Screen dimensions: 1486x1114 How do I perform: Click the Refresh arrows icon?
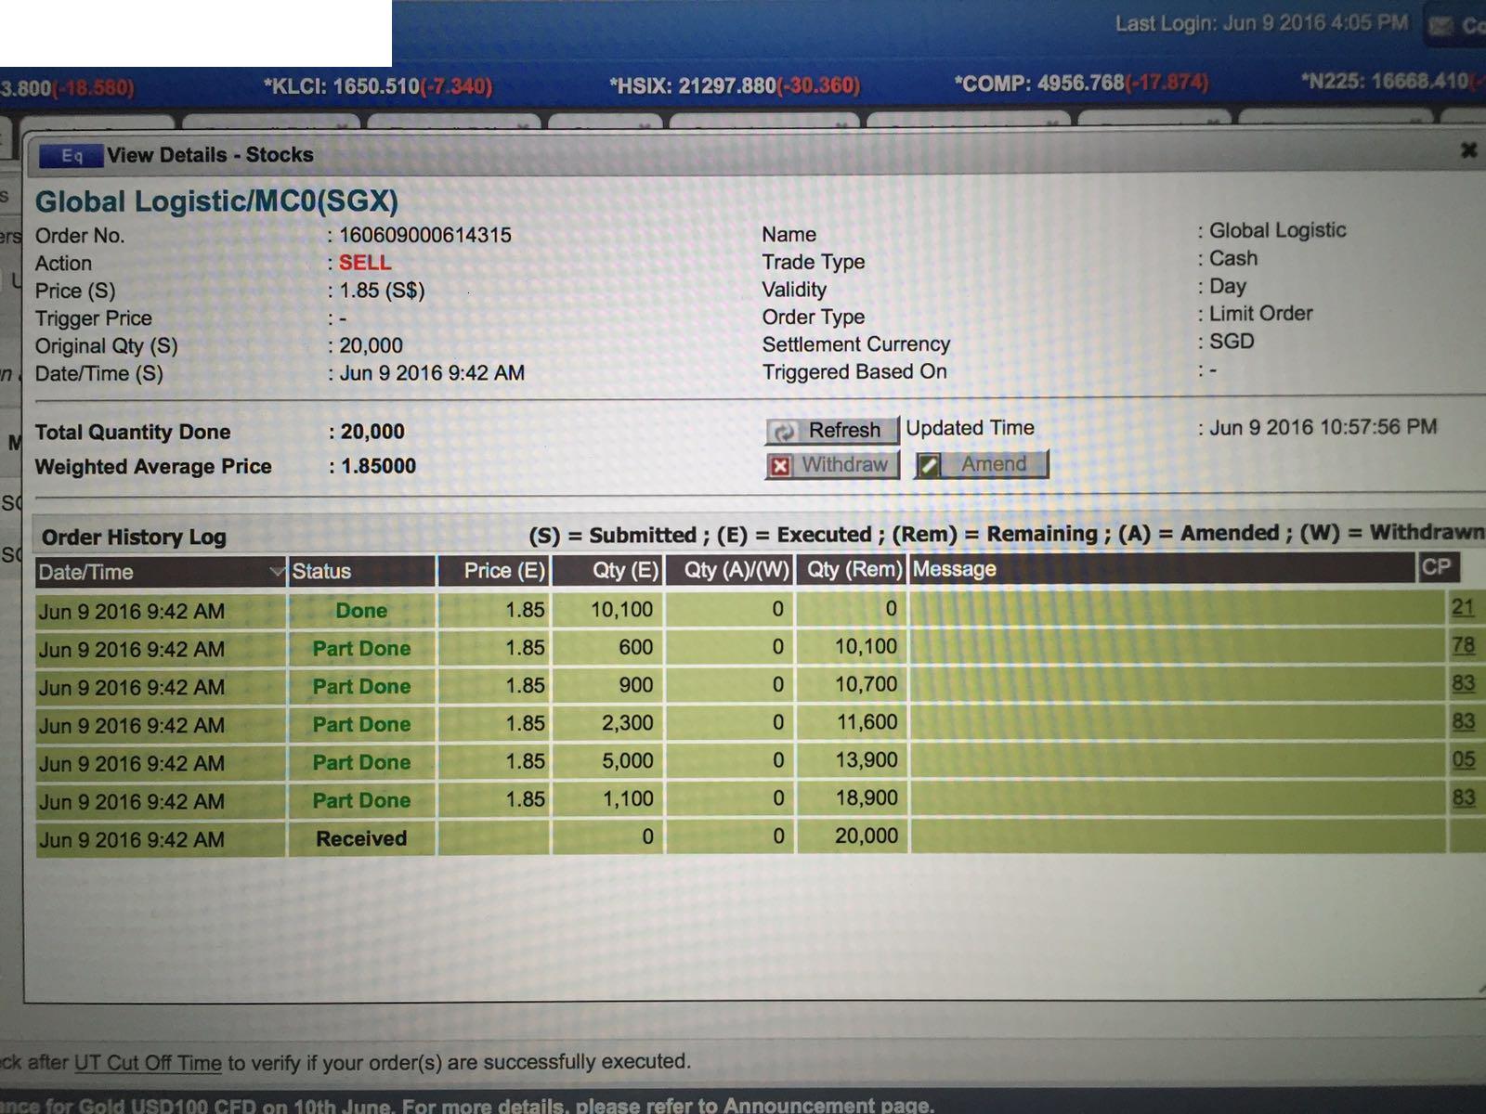pos(784,432)
